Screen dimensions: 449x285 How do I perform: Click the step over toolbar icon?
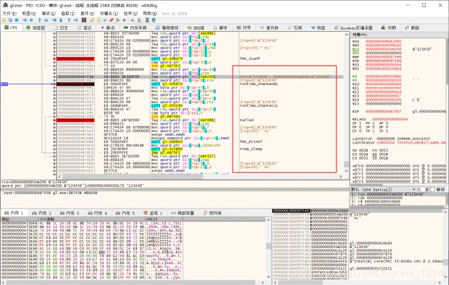click(46, 20)
